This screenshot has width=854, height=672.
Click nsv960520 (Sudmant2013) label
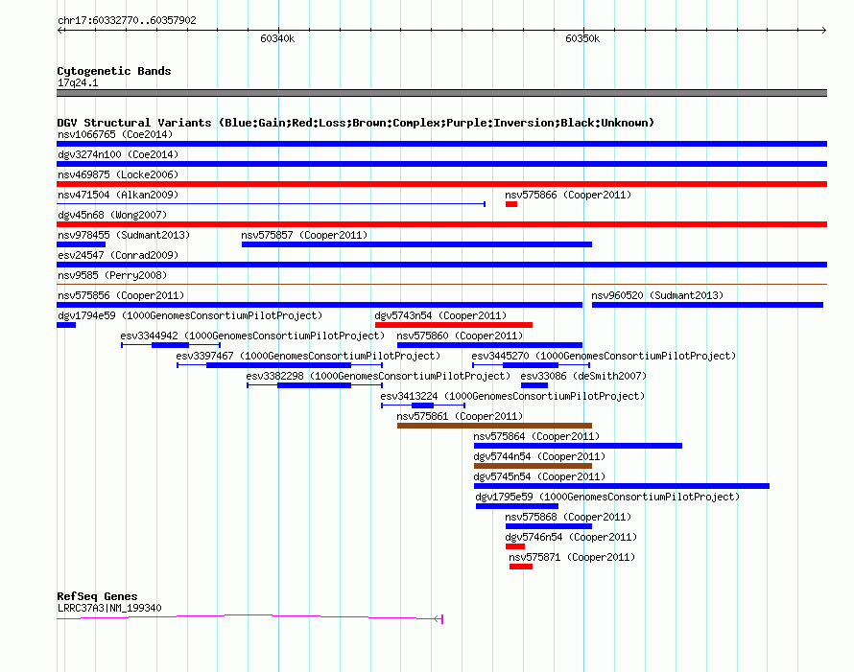[657, 295]
